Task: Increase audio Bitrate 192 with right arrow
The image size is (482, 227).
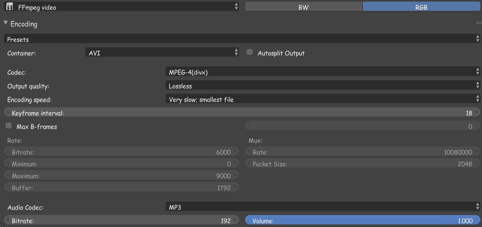Action: 235,220
